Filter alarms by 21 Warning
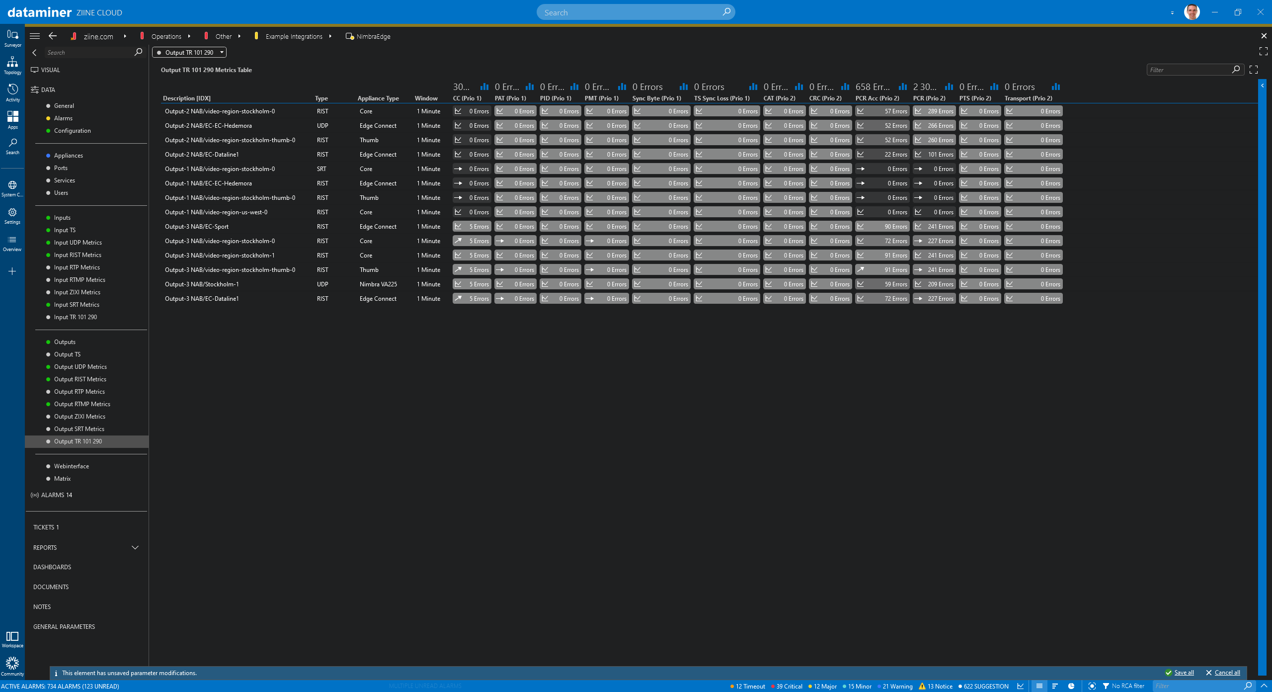The width and height of the screenshot is (1272, 692). tap(895, 687)
